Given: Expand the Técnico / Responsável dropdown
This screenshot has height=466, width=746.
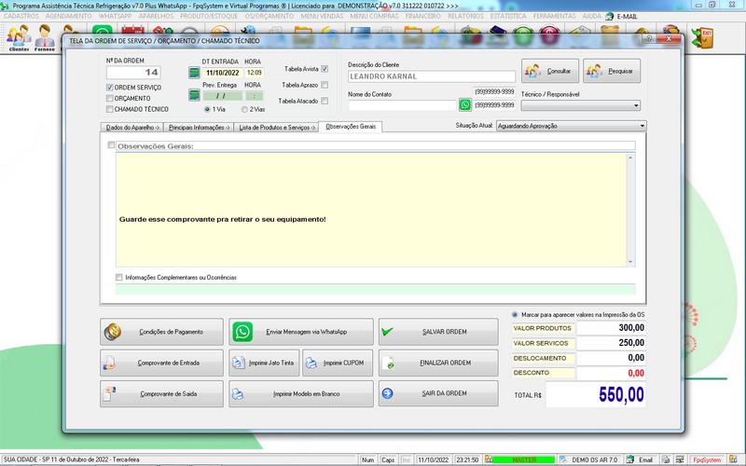Looking at the screenshot, I should [x=636, y=105].
